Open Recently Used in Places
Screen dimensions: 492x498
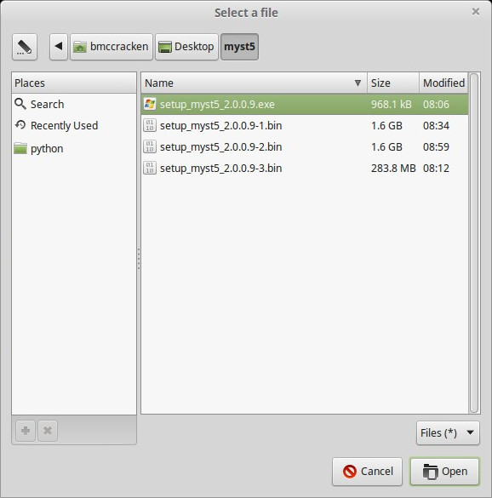coord(74,125)
